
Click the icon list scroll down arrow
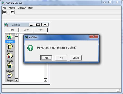pos(16,80)
